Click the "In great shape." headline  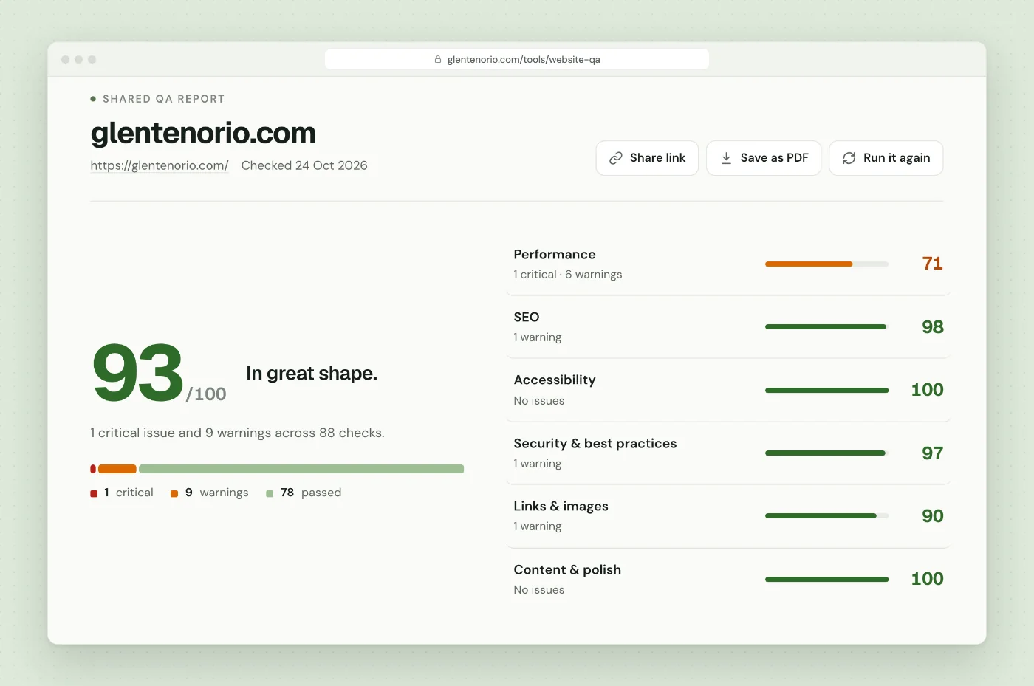pos(312,374)
